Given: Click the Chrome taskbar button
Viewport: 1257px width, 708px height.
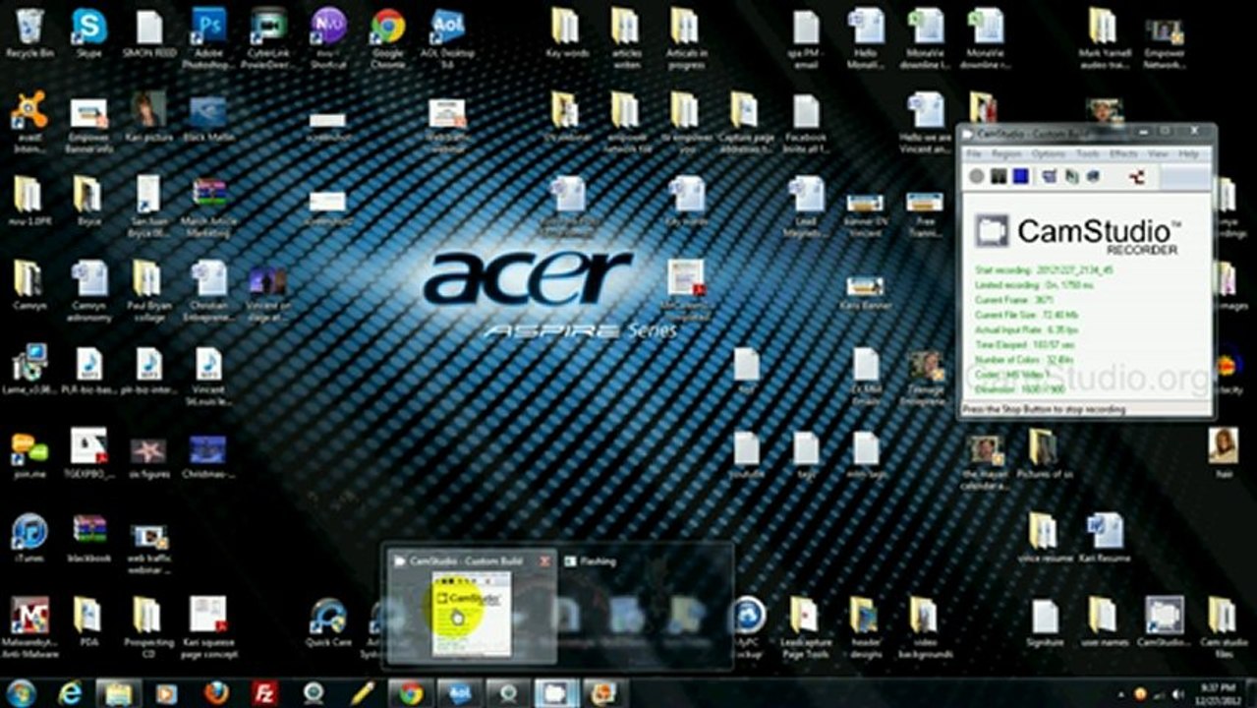Looking at the screenshot, I should tap(411, 693).
